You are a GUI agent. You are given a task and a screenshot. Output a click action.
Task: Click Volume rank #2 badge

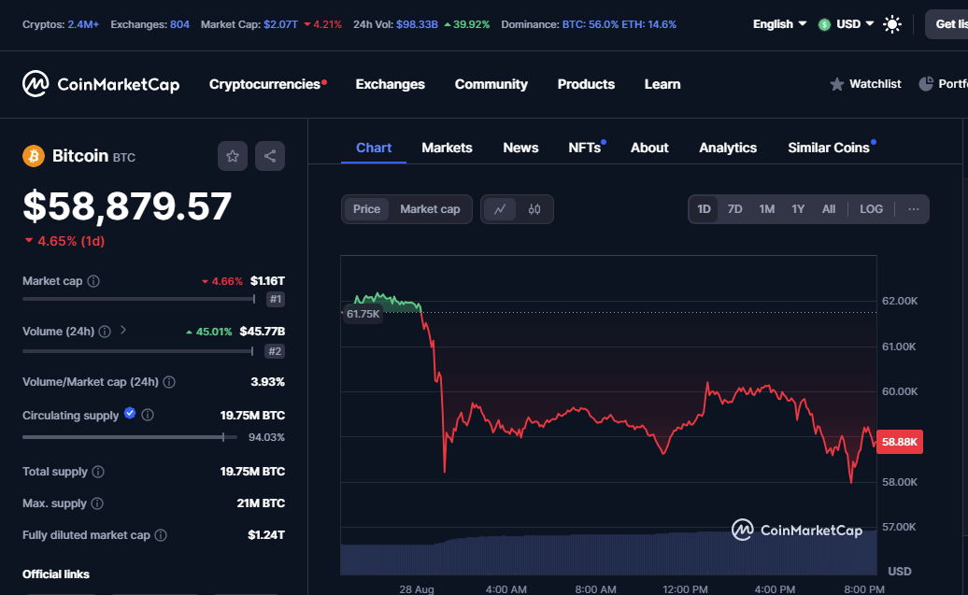tap(275, 351)
